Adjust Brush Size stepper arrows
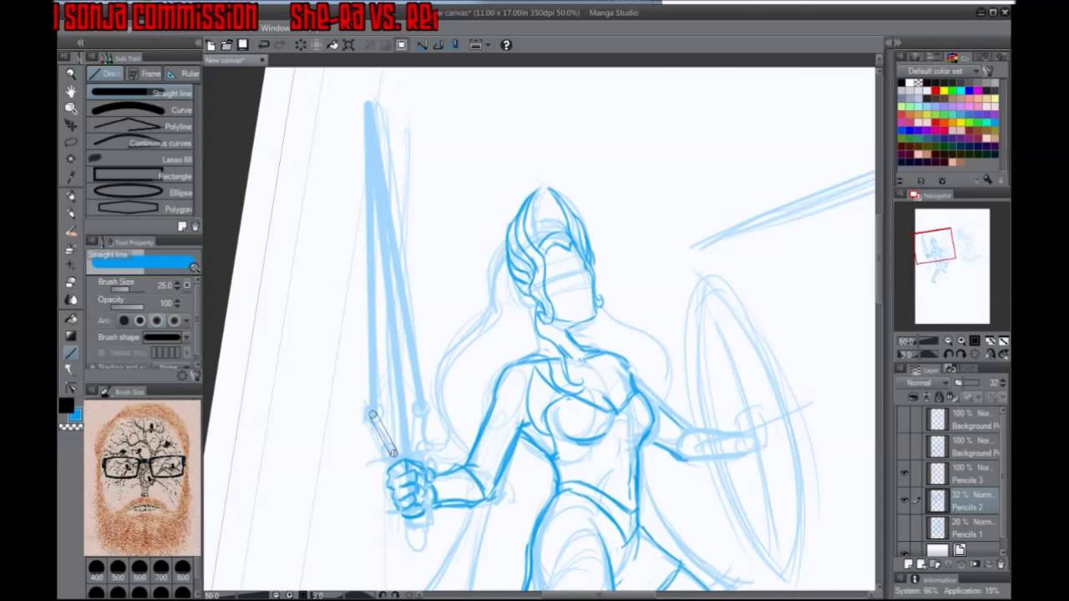This screenshot has width=1069, height=601. [x=177, y=285]
